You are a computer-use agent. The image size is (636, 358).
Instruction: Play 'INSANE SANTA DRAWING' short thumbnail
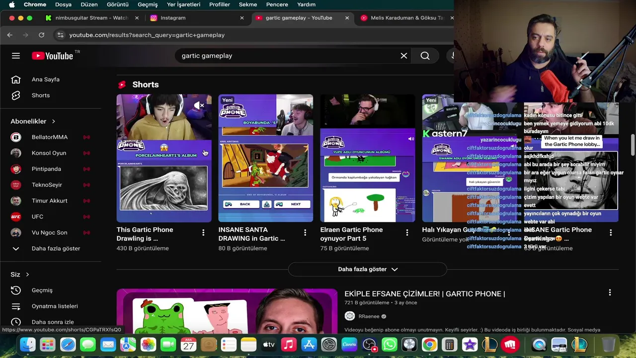point(266,158)
